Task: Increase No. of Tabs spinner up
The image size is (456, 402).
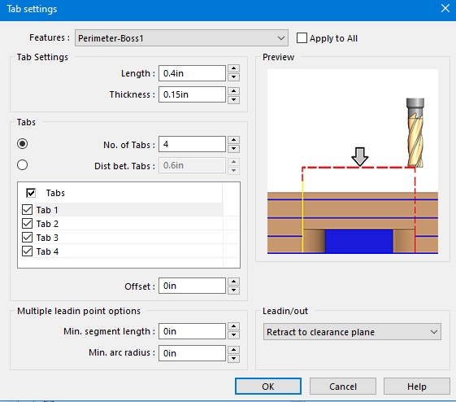Action: (233, 140)
